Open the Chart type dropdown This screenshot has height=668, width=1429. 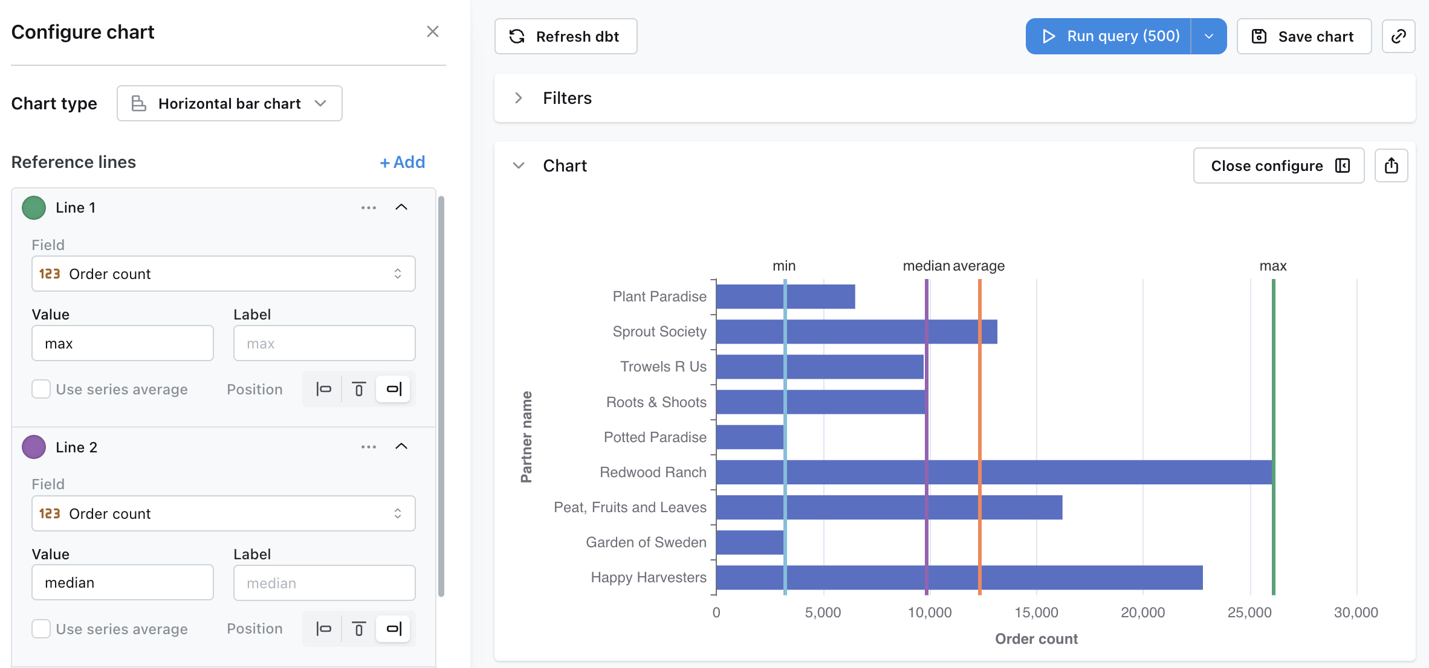(230, 103)
